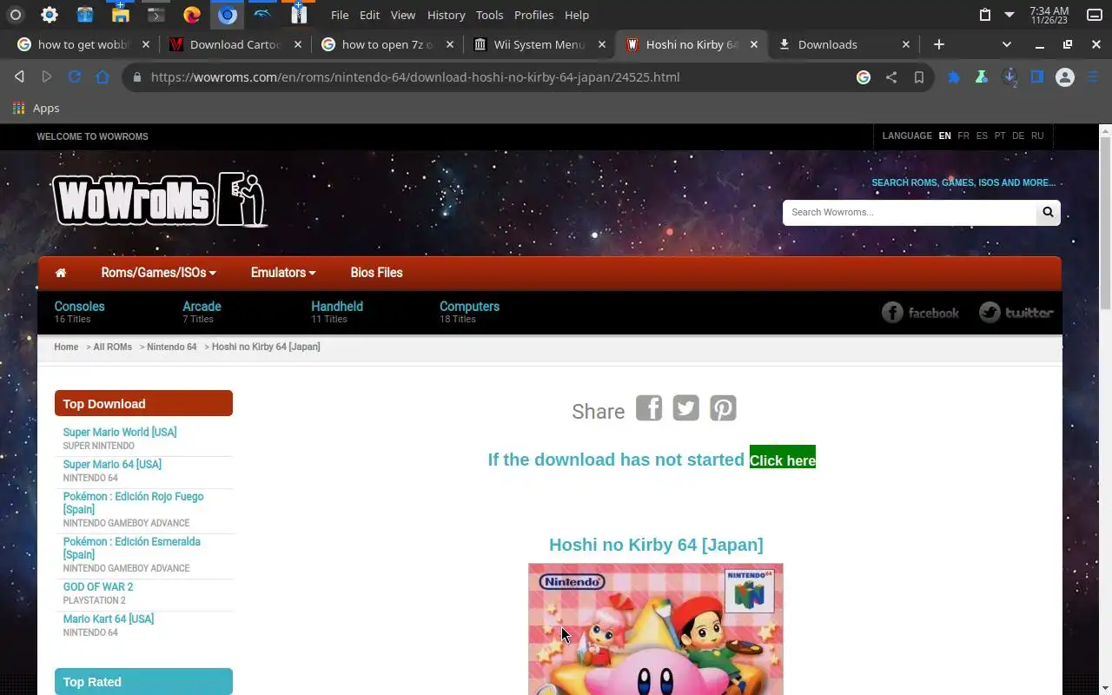Open the View menu

click(x=403, y=15)
